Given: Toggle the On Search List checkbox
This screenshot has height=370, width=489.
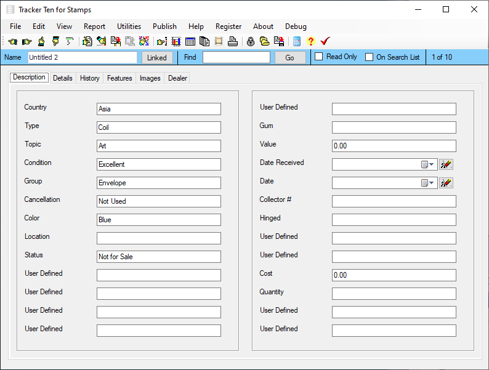Looking at the screenshot, I should (370, 57).
